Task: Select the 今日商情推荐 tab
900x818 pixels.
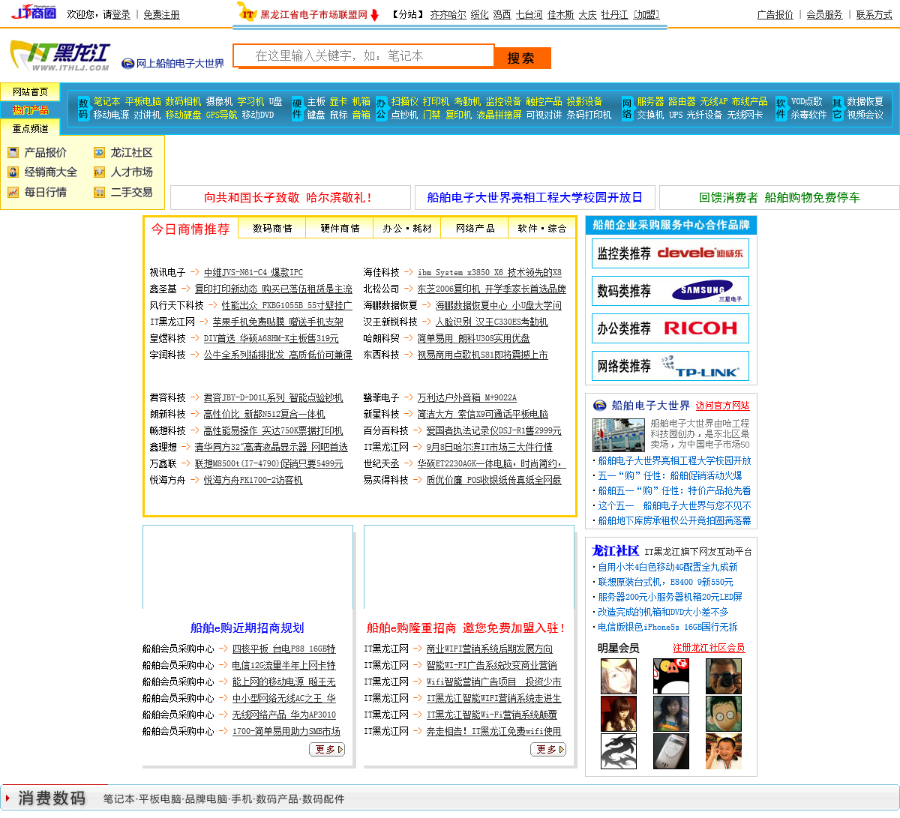Action: click(190, 229)
